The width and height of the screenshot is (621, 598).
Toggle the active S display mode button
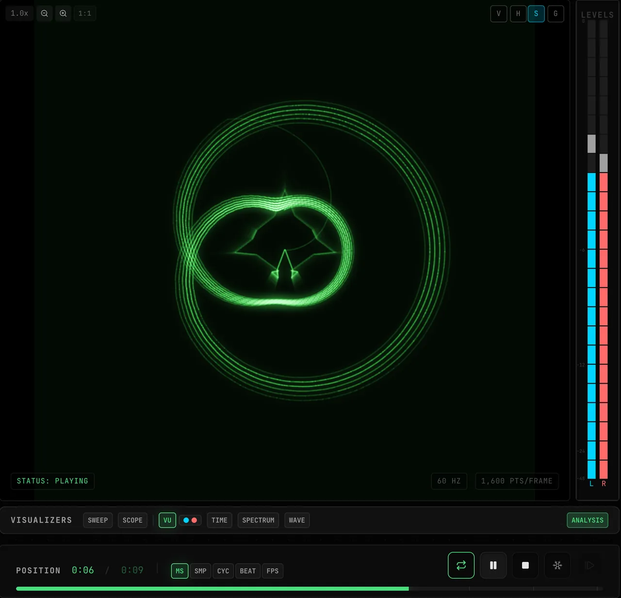pos(536,14)
